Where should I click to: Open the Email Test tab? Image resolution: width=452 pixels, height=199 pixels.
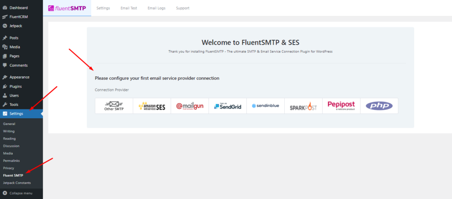[129, 8]
